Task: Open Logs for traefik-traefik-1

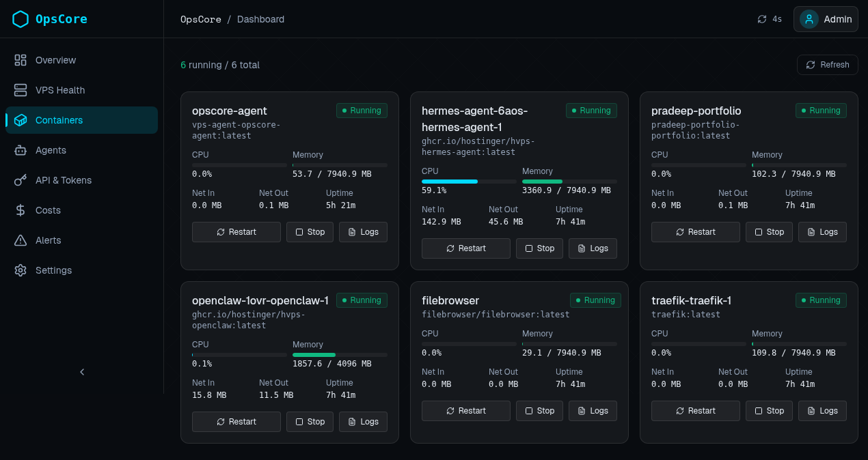Action: [823, 411]
